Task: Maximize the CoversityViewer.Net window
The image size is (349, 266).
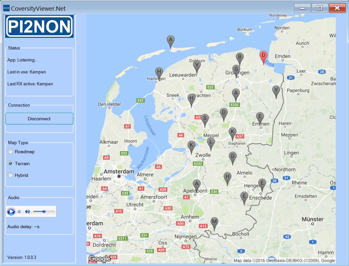Action: tap(320, 8)
